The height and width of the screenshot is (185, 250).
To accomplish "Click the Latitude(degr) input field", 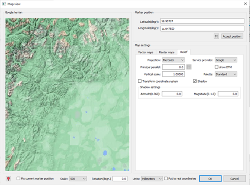I will click(202, 21).
